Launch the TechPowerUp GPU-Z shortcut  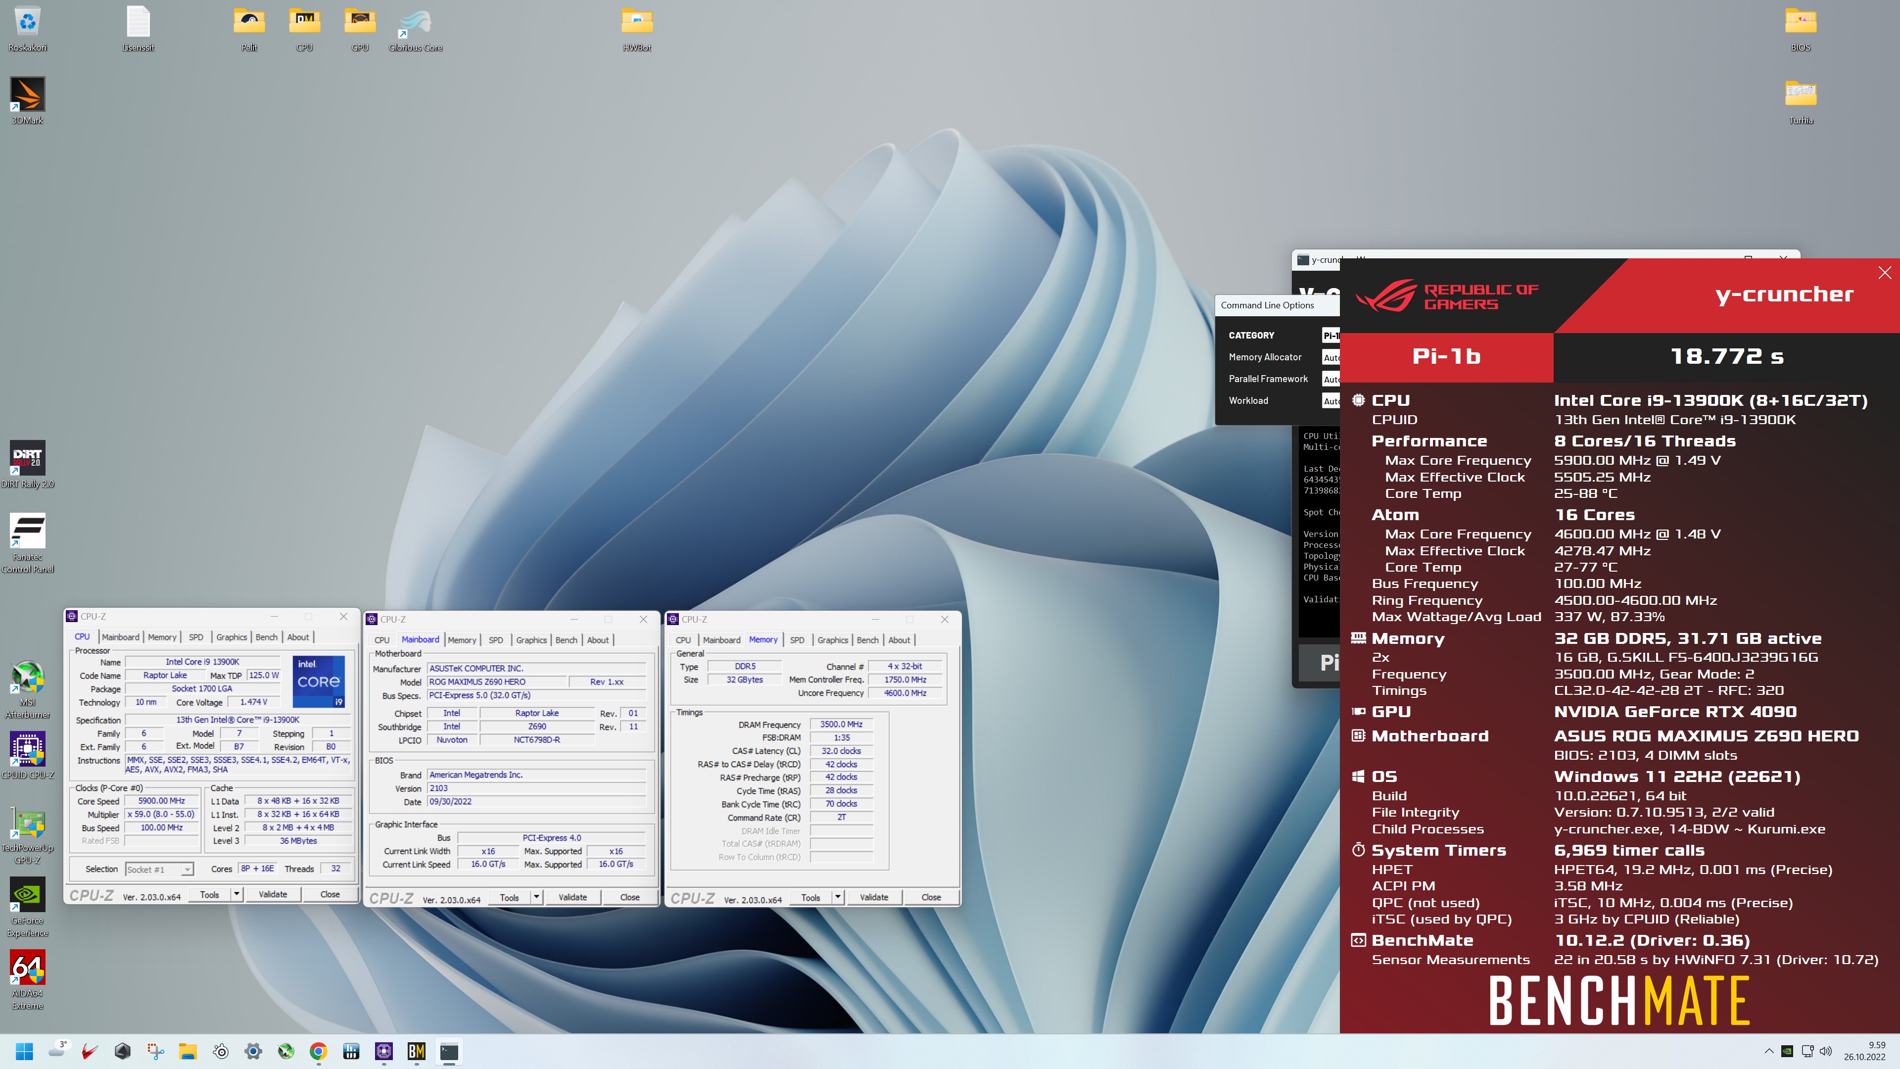click(27, 834)
